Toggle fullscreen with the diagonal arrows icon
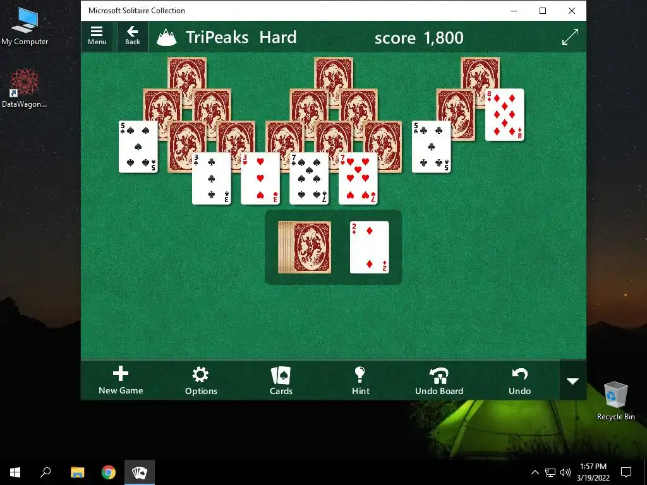 (570, 37)
